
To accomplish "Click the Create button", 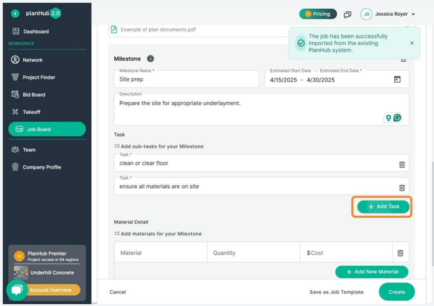I will 397,291.
